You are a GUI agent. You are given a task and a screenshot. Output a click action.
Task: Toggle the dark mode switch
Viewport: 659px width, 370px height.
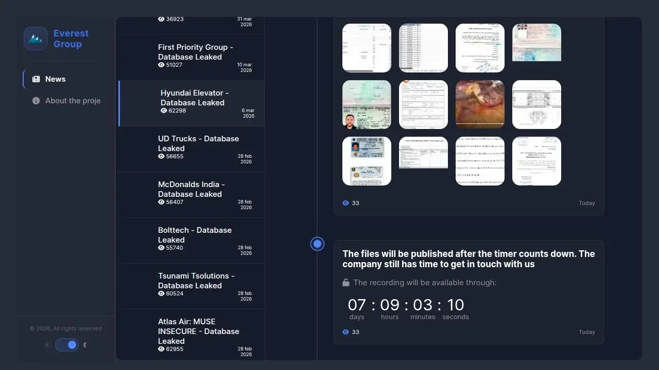[x=67, y=345]
